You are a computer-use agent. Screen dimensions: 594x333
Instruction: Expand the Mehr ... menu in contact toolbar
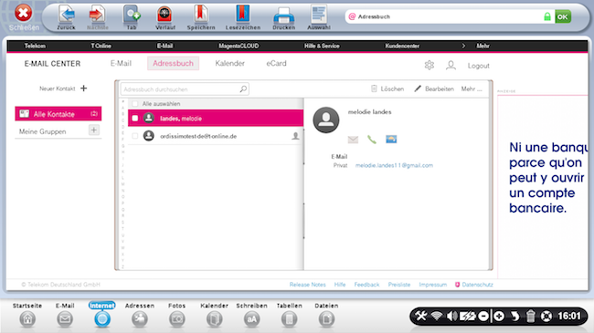click(x=472, y=88)
